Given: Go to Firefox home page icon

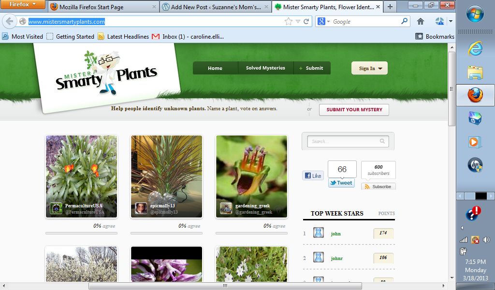Looking at the screenshot, I should [421, 22].
